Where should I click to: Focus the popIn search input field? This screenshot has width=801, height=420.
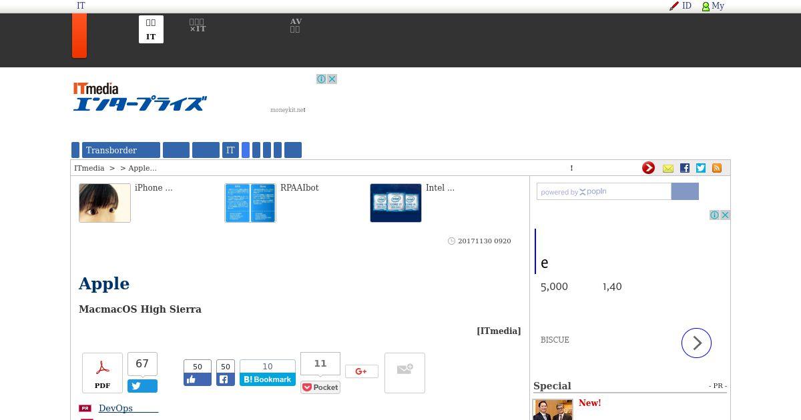pyautogui.click(x=604, y=191)
